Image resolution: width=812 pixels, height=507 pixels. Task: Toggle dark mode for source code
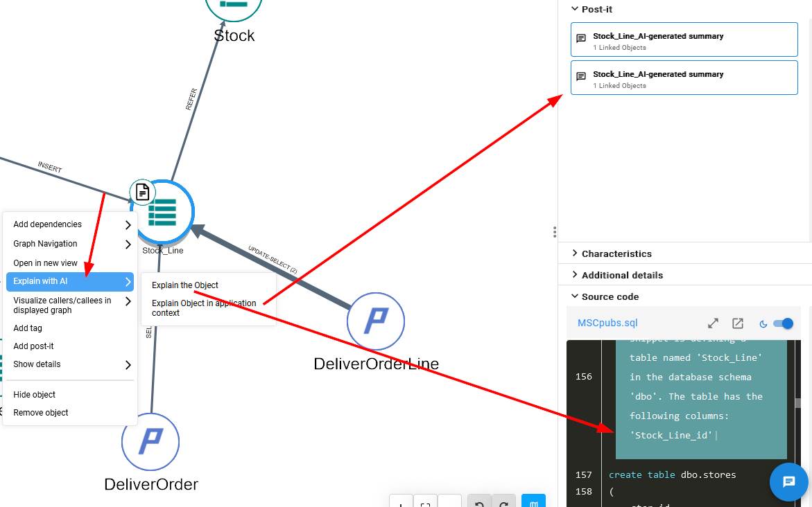781,323
